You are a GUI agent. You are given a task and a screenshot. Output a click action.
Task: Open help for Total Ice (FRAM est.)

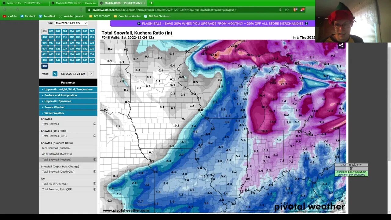click(x=94, y=184)
